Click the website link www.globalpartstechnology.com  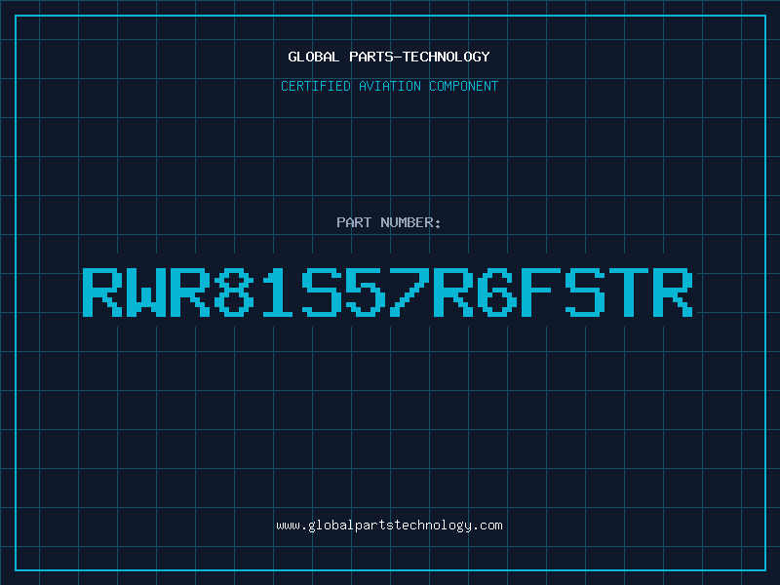click(x=389, y=526)
